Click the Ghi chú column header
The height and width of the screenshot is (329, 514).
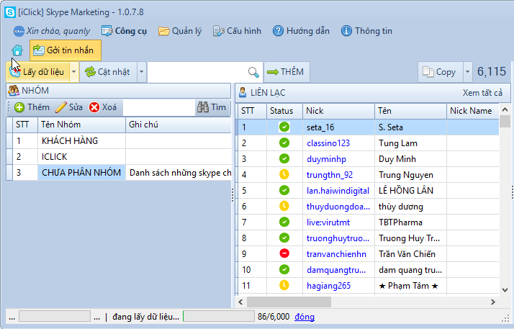(179, 125)
